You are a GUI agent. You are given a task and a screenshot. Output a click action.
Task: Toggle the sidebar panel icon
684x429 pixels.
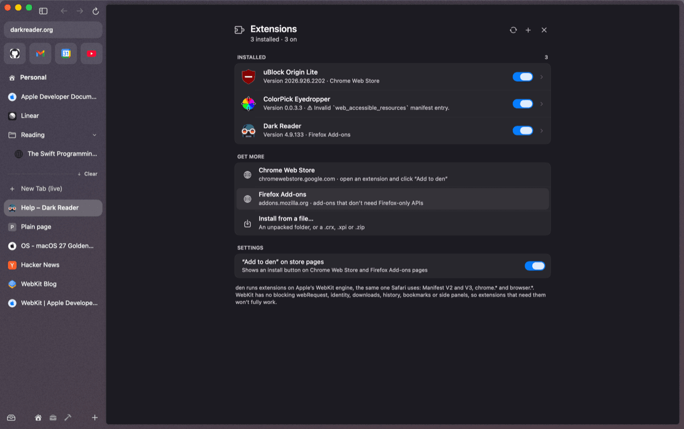pos(43,11)
